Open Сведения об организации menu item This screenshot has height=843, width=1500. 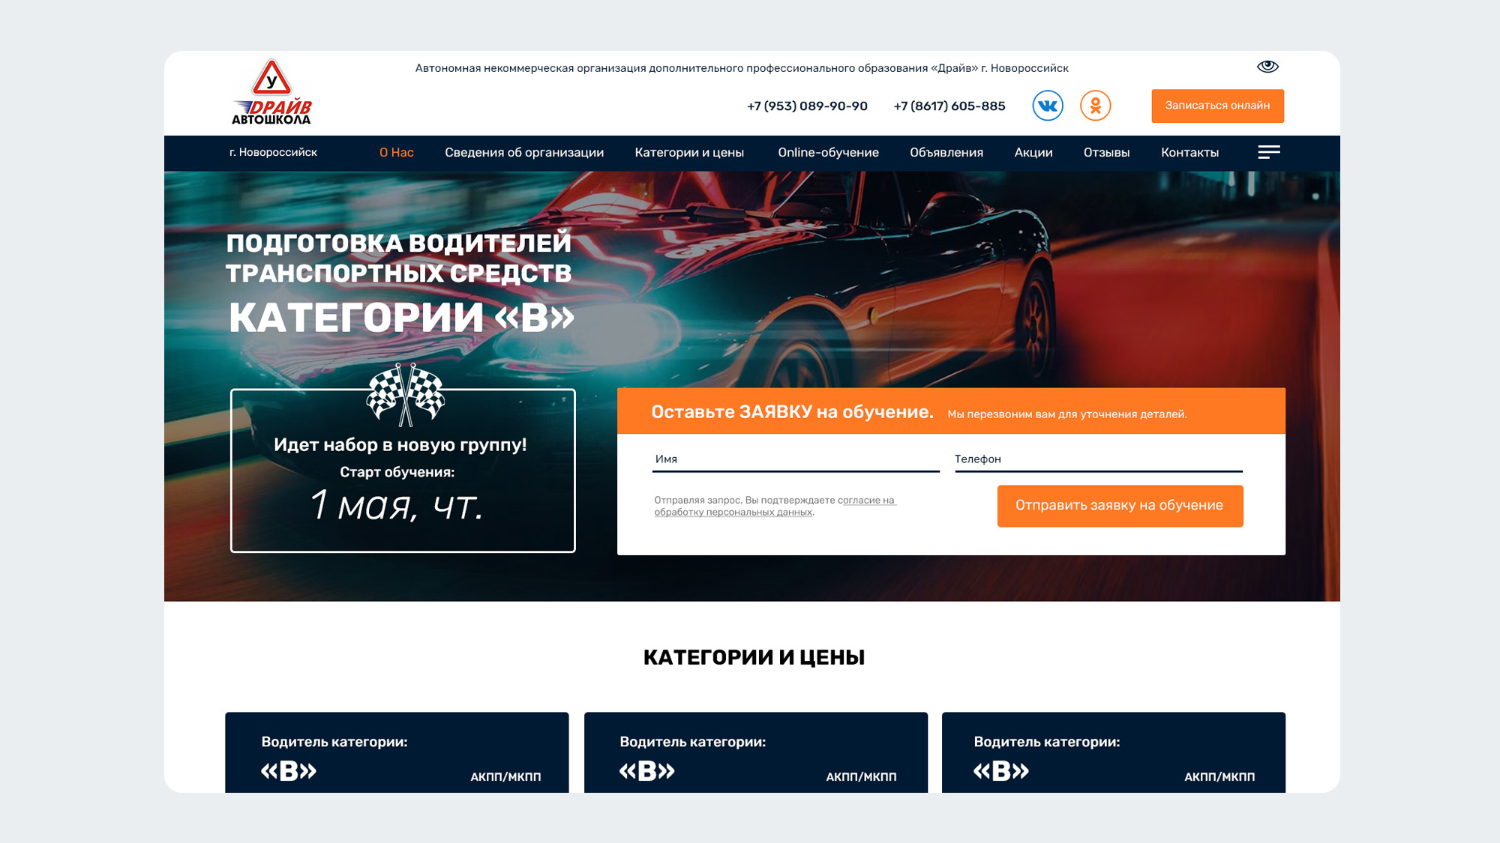click(524, 152)
